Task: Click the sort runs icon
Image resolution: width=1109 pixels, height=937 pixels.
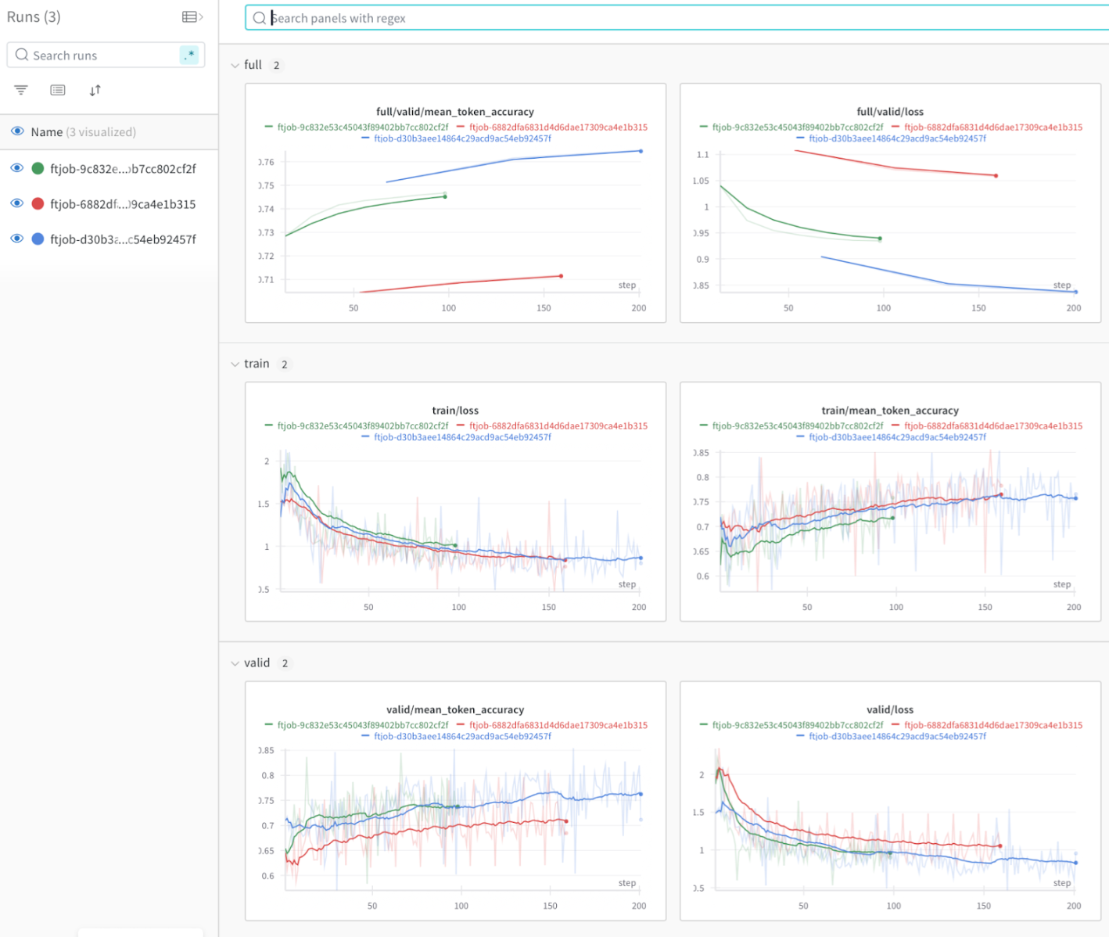Action: point(95,90)
